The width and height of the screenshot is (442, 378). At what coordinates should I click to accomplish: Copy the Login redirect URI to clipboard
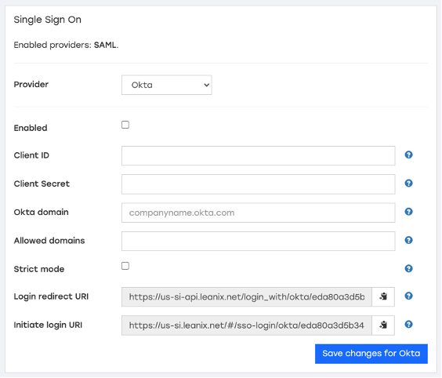click(x=383, y=296)
